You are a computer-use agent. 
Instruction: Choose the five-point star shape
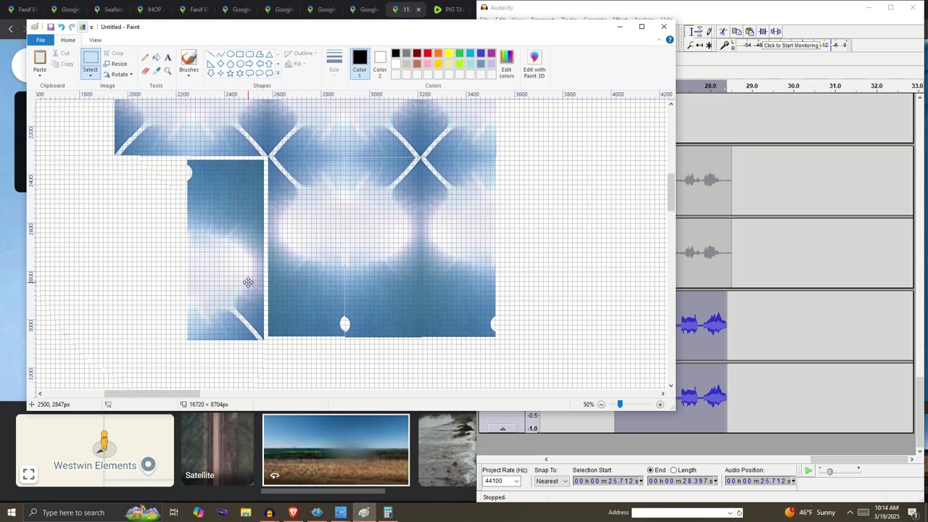click(231, 73)
